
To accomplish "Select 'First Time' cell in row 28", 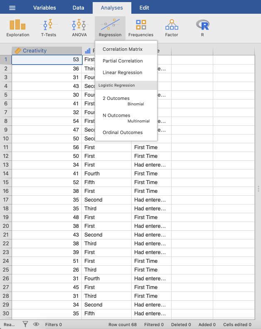I will point(151,296).
